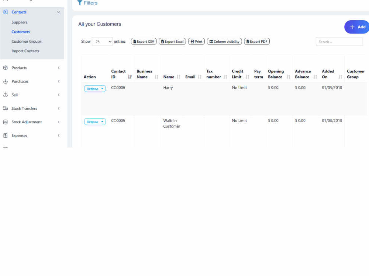This screenshot has width=369, height=276.
Task: Sort by Credit Limit column arrows
Action: click(x=247, y=77)
